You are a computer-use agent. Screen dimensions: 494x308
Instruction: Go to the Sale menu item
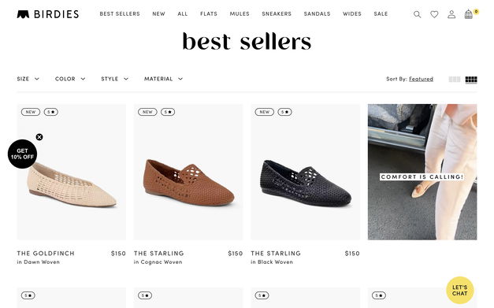pos(381,14)
